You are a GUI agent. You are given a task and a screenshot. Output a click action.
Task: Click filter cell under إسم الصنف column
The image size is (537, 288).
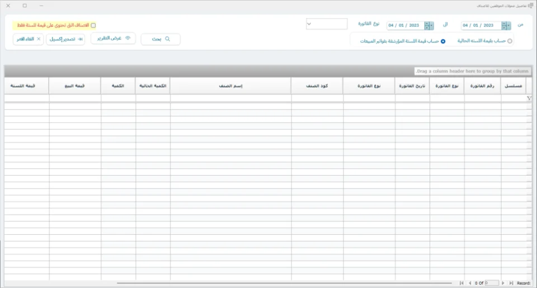point(230,98)
